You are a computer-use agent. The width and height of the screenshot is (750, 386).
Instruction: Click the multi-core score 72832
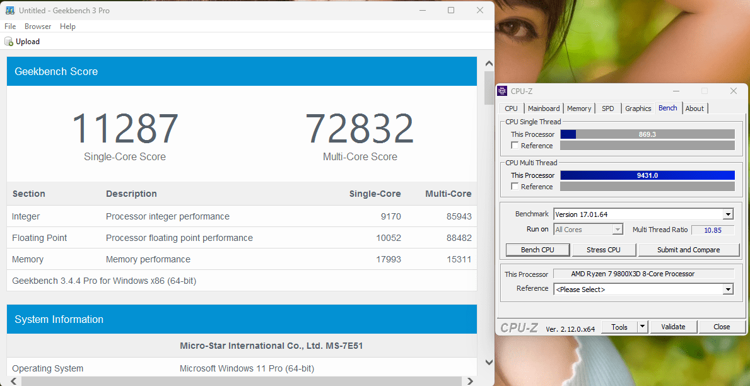(x=360, y=129)
